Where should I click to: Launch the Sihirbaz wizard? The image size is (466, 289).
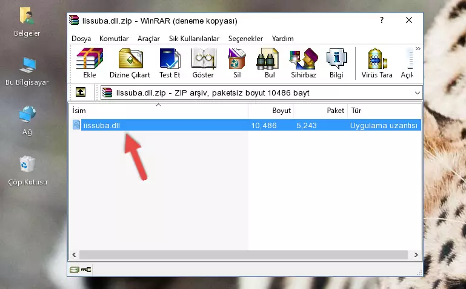coord(304,63)
